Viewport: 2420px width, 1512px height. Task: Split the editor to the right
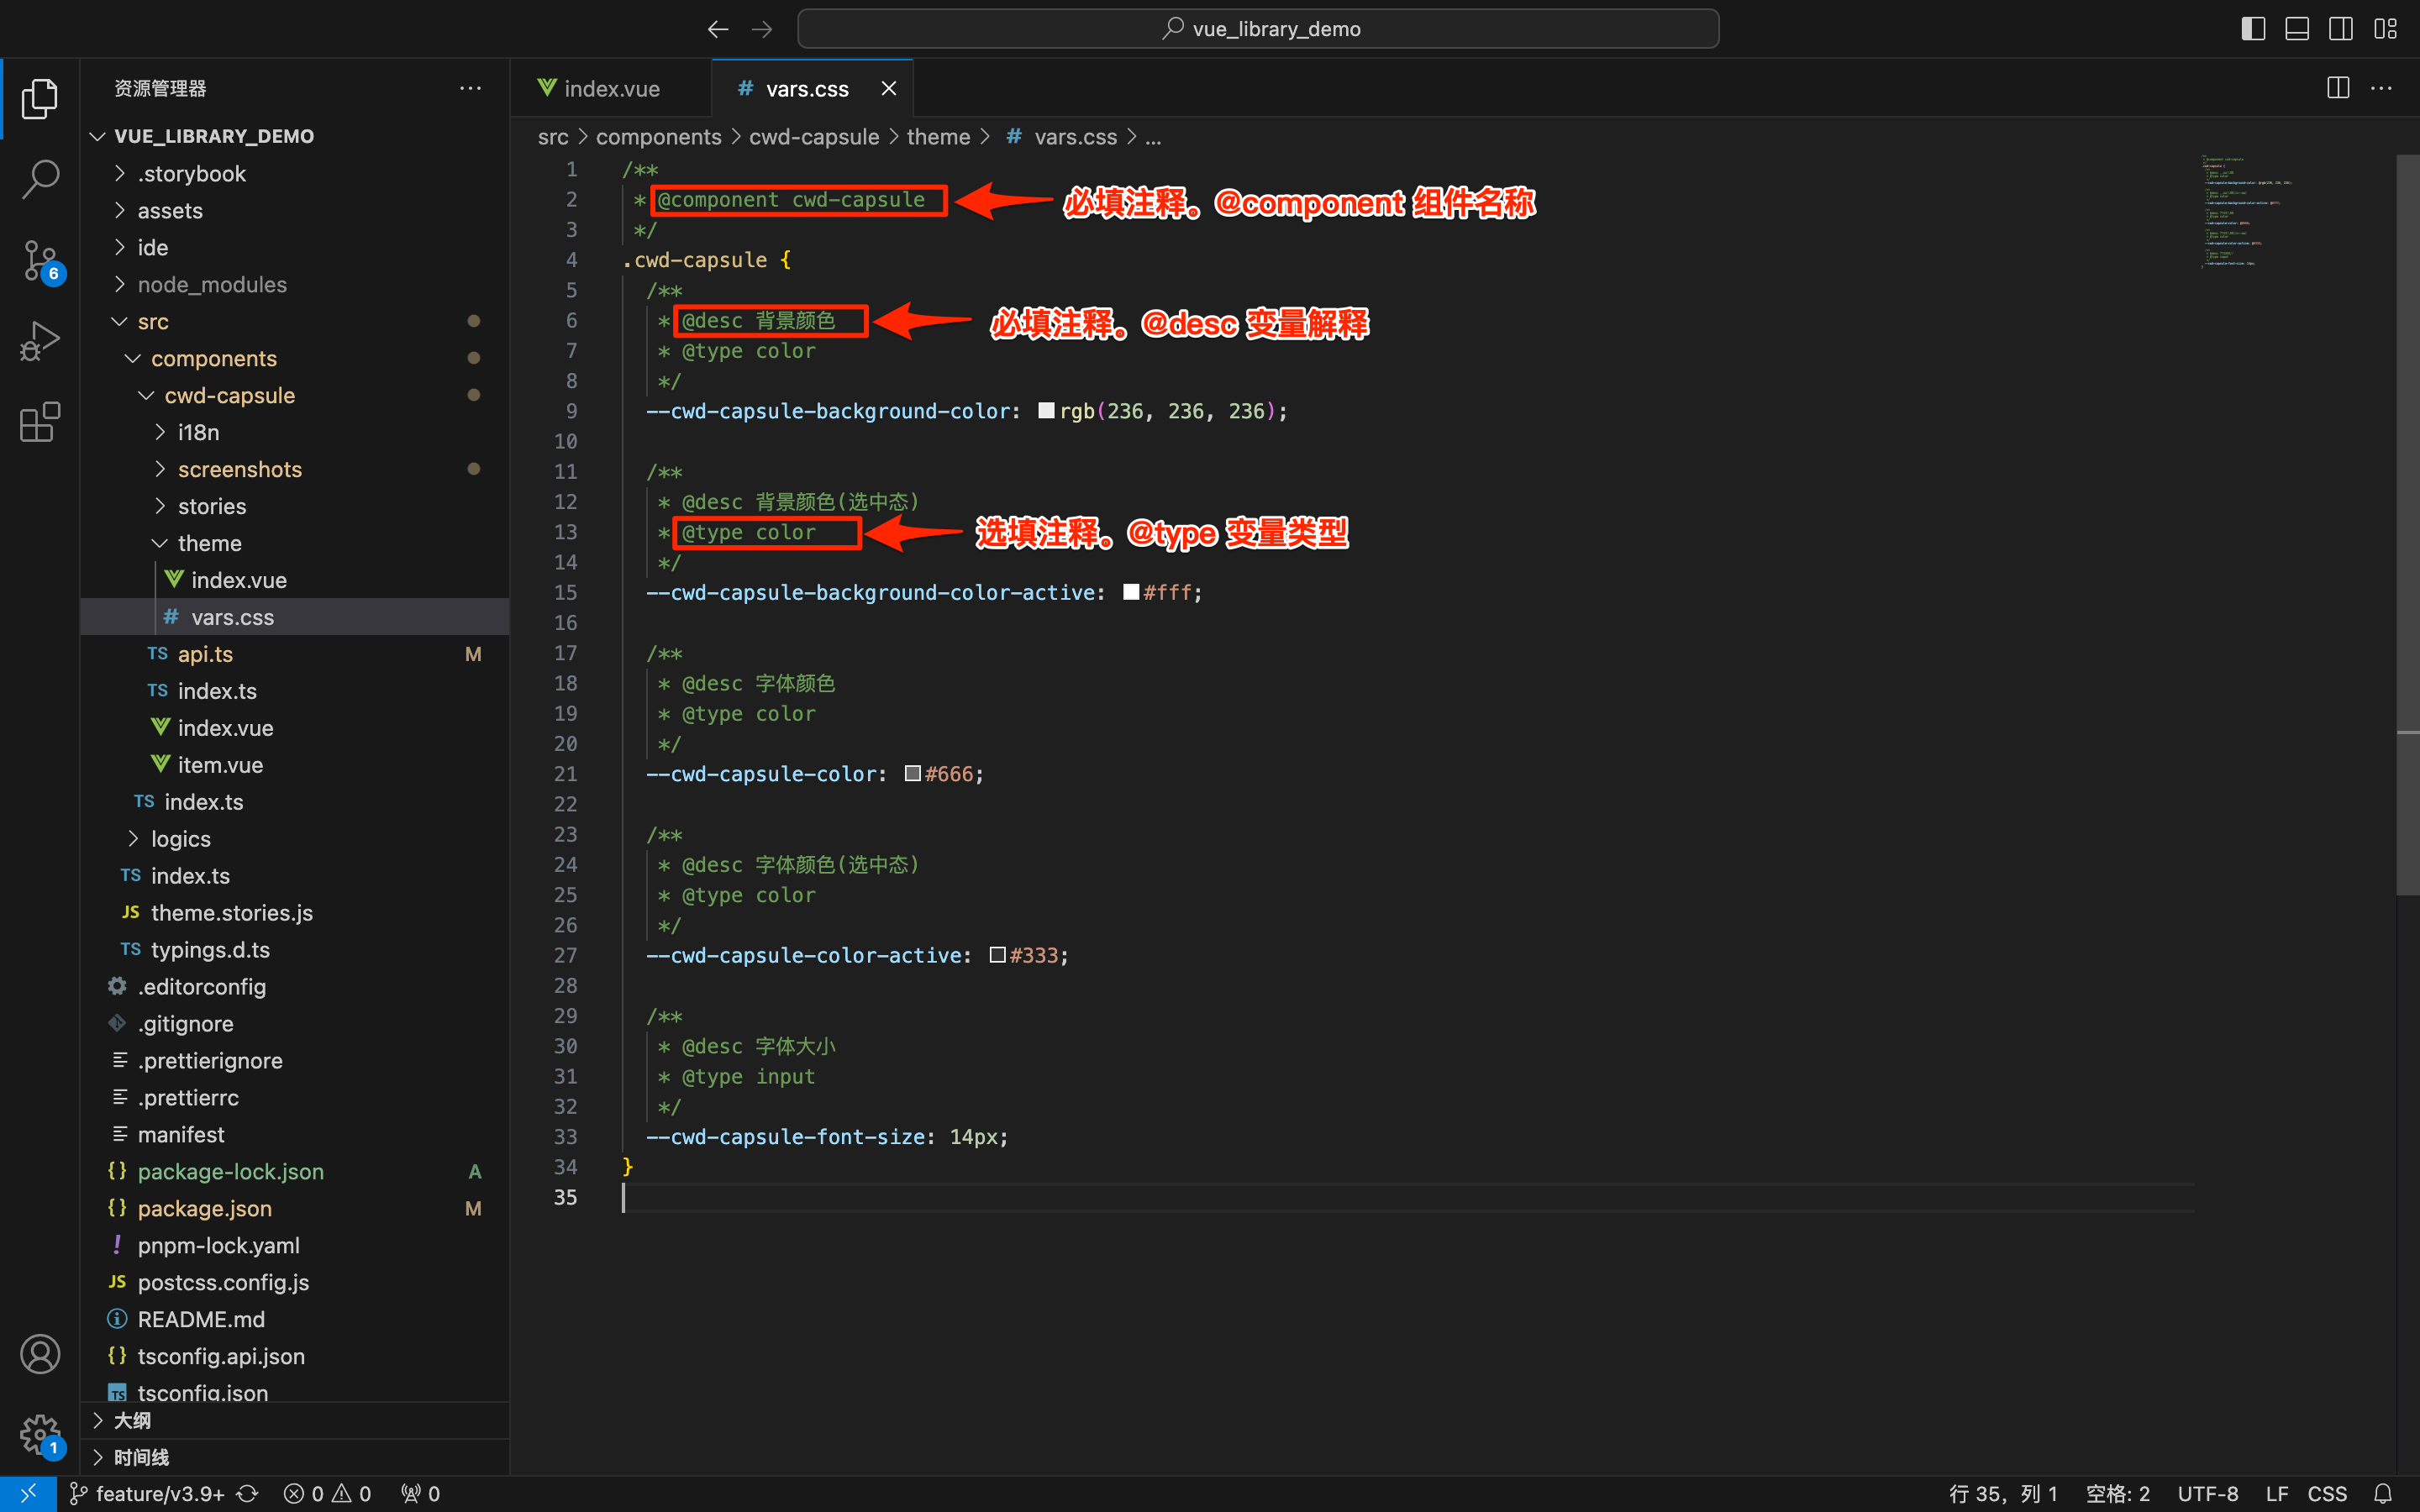click(2338, 88)
